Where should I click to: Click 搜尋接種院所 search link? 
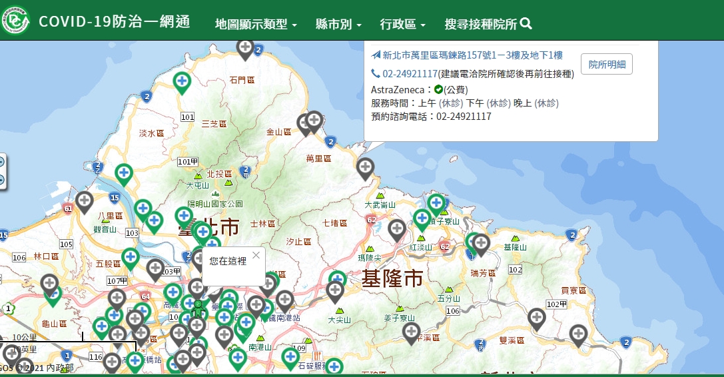(488, 23)
